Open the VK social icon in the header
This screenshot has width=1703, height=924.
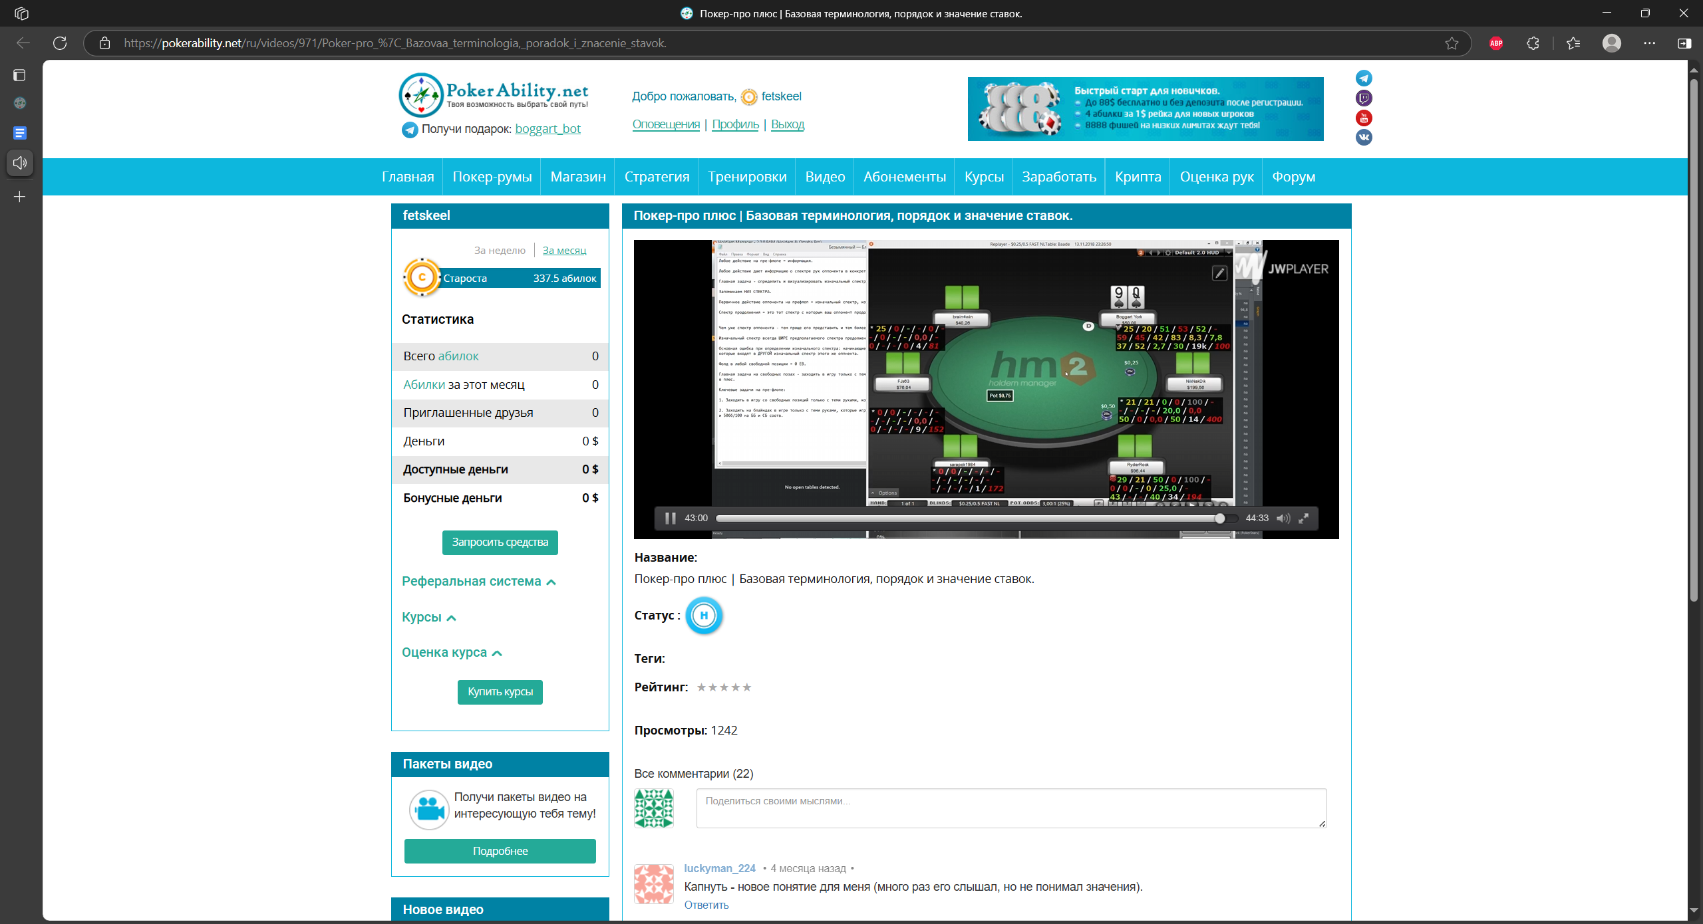tap(1364, 138)
